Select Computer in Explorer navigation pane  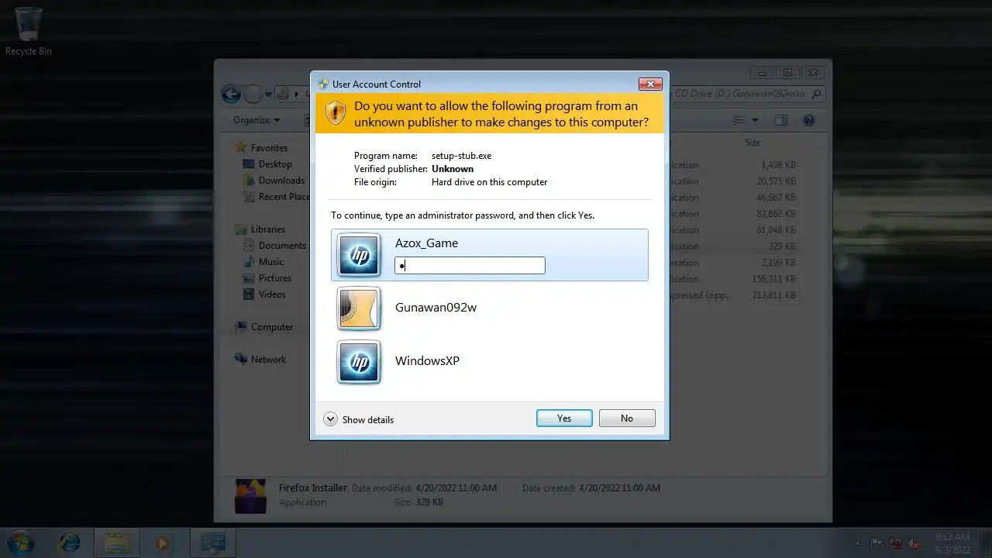[272, 327]
